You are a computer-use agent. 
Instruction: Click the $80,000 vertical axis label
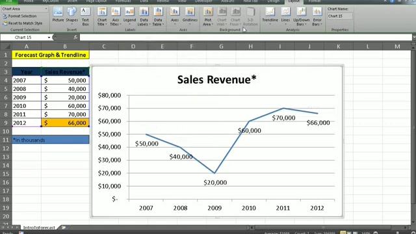109,96
